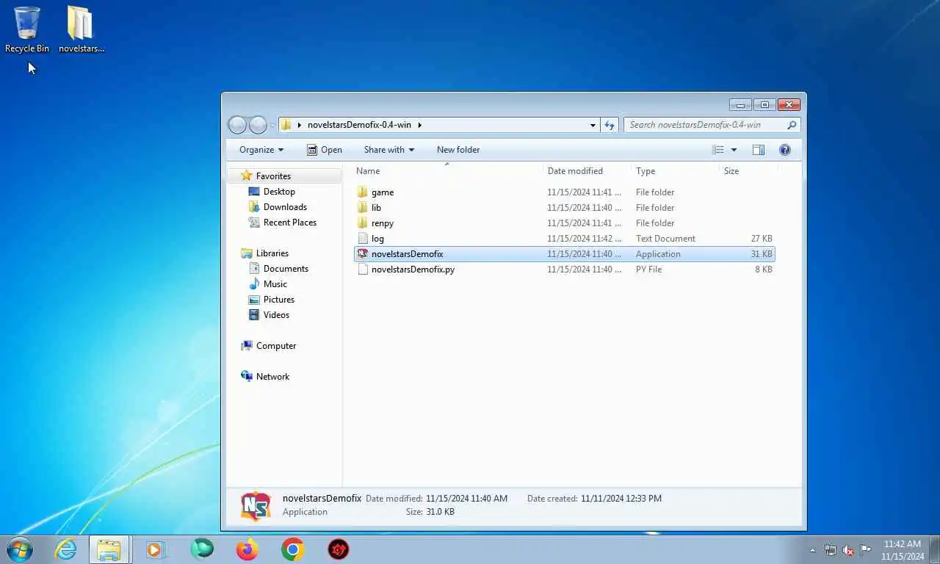
Task: Refresh the folder with the refresh button
Action: (x=610, y=125)
